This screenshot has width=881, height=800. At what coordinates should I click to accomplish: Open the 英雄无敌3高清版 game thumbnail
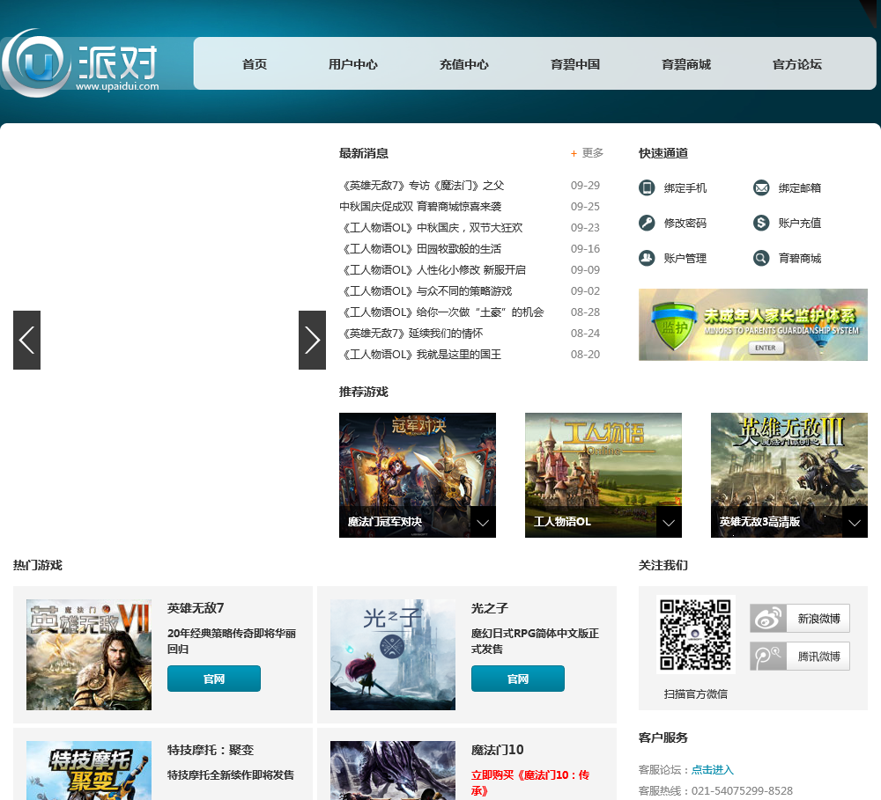point(789,475)
